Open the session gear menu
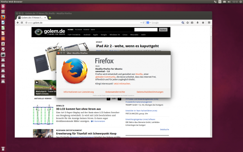The width and height of the screenshot is (243, 152). 241,2
